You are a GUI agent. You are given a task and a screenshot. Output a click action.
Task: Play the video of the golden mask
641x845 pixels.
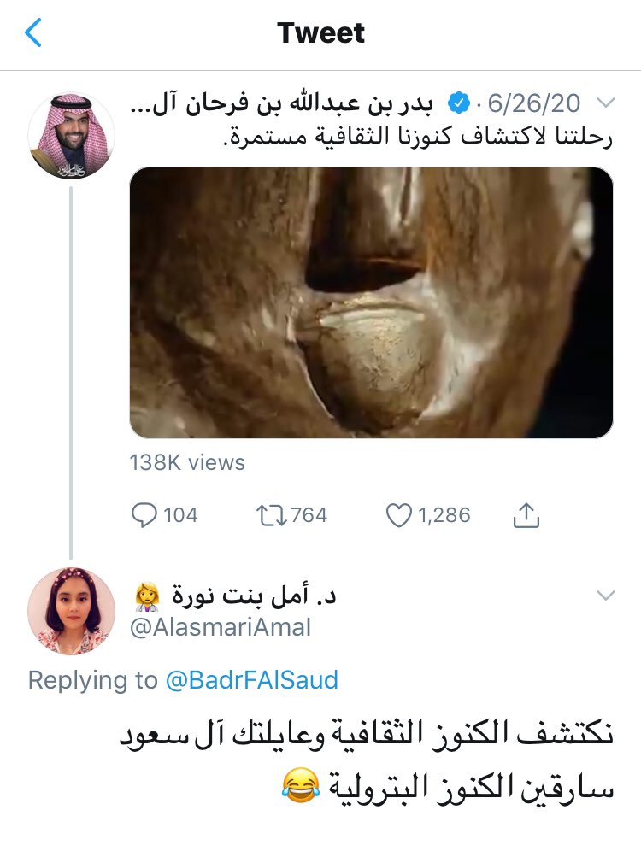[x=371, y=302]
